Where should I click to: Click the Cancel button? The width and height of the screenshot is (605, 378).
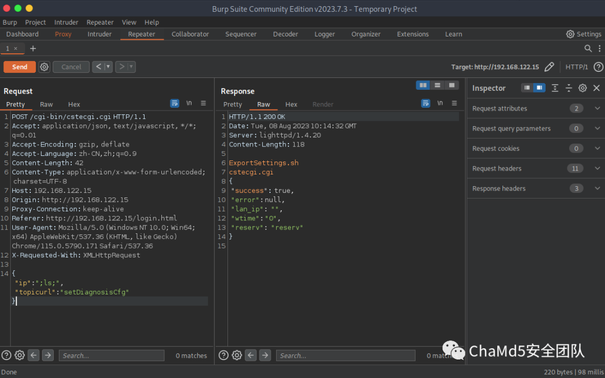click(71, 67)
